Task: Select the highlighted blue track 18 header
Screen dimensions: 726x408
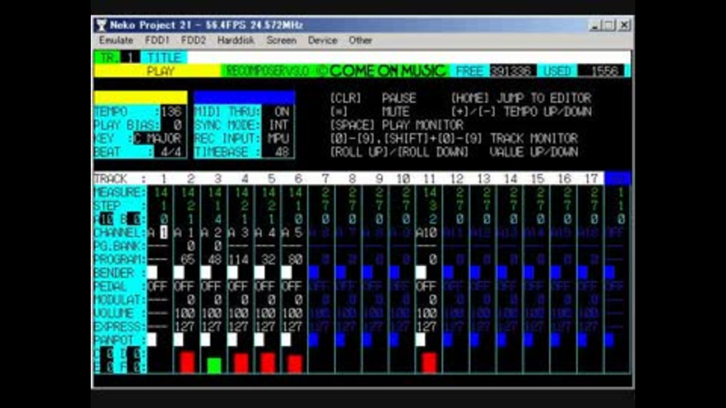Action: (617, 178)
